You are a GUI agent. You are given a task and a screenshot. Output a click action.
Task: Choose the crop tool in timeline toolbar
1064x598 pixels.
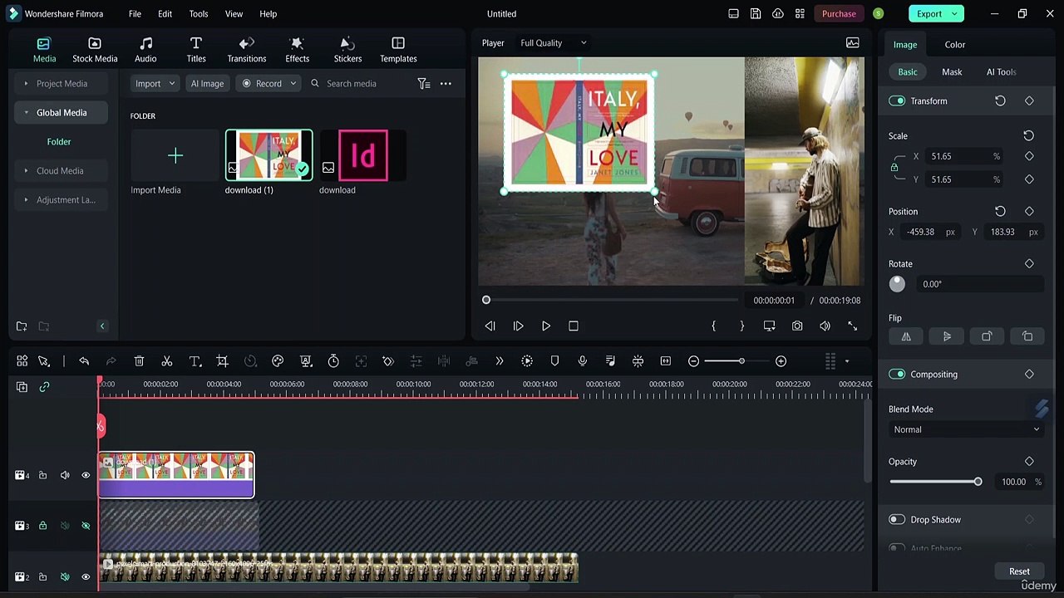223,361
